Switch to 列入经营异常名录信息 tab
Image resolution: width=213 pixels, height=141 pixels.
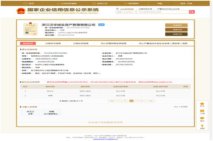click(x=114, y=43)
